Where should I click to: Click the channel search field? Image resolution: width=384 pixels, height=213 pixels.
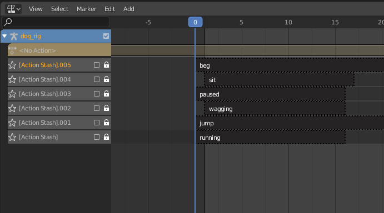point(56,22)
